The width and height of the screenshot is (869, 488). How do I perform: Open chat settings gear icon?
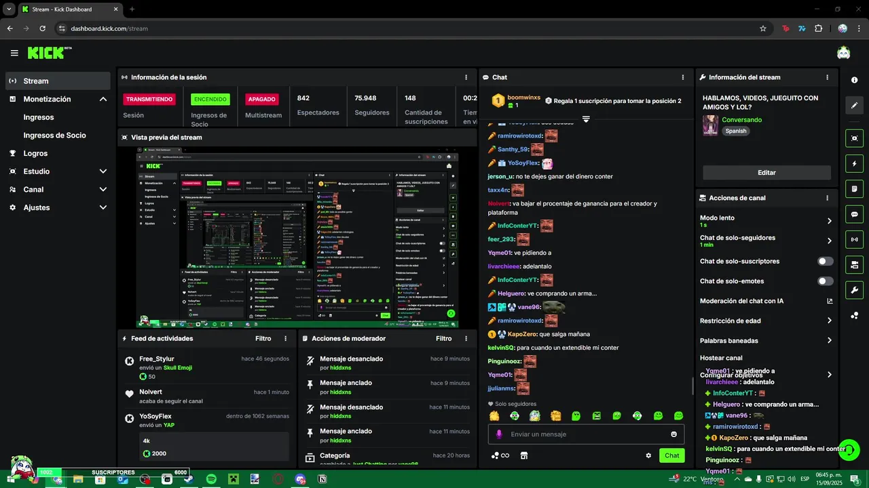tap(648, 455)
